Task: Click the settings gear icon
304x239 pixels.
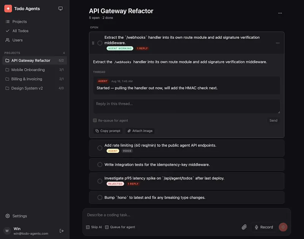Action: click(x=8, y=216)
